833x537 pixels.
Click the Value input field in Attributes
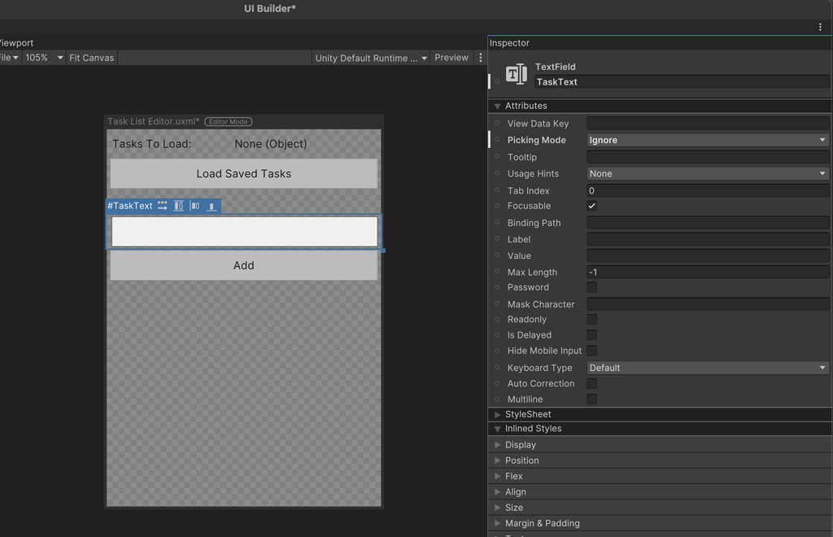pos(707,255)
